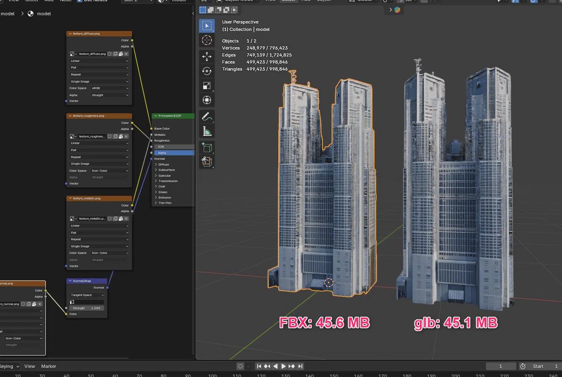Unlink image in texture_diffuse.png node
Screen dimensions: 562x377
[126, 54]
